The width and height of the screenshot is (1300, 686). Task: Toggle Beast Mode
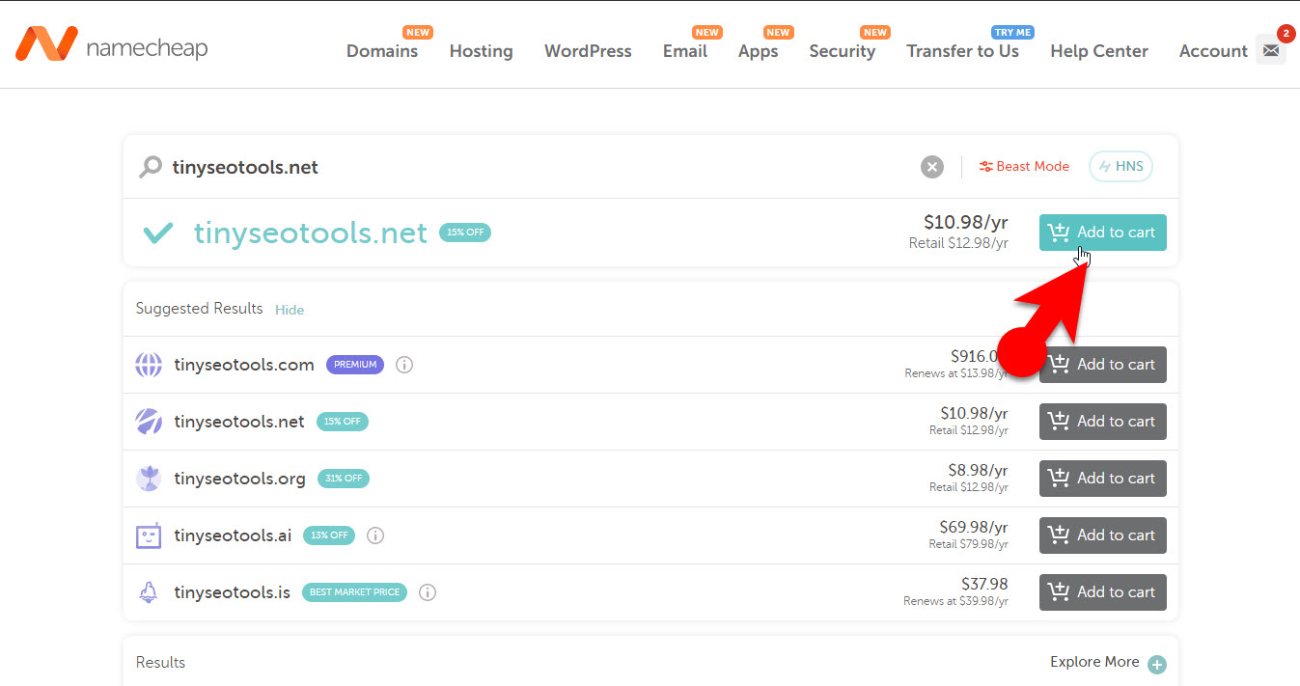pos(1024,166)
